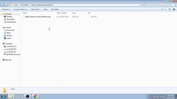Open the Videos library

pyautogui.click(x=9, y=38)
